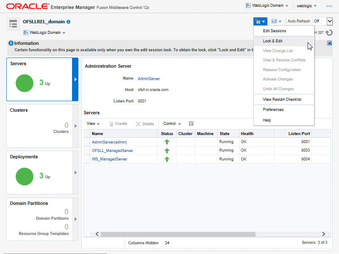The image size is (339, 254).
Task: Expand the Deployments tile arrow
Action: (x=75, y=173)
